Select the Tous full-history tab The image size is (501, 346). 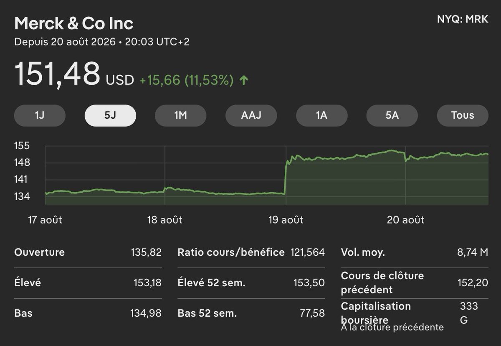[463, 115]
